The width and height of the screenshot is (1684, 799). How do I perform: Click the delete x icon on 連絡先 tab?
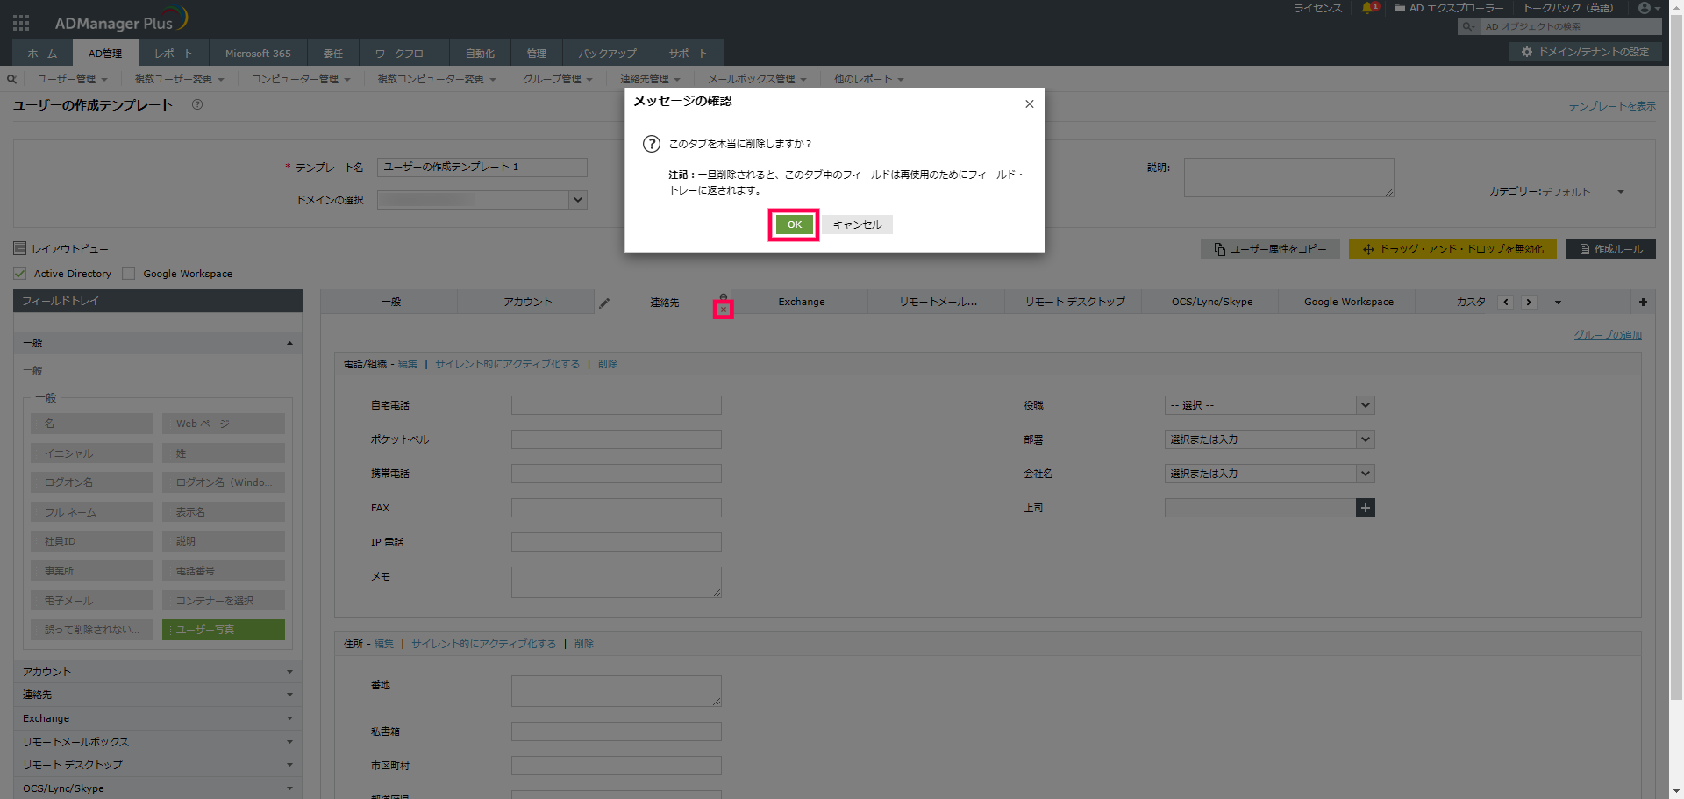pyautogui.click(x=723, y=310)
